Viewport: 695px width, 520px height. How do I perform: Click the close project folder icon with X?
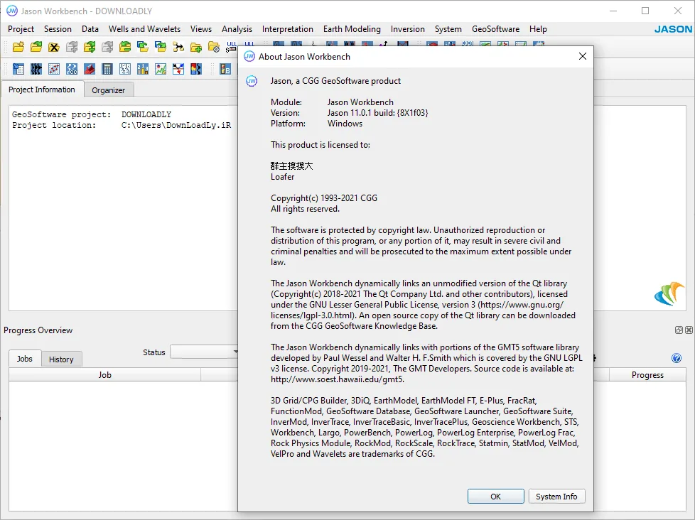[53, 47]
